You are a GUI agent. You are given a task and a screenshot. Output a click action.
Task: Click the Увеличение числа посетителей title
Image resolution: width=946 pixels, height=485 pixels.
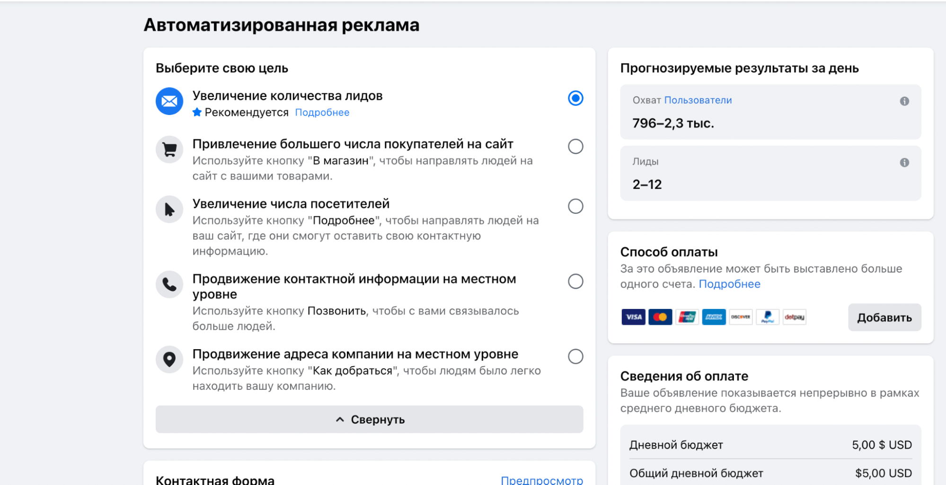(x=291, y=204)
